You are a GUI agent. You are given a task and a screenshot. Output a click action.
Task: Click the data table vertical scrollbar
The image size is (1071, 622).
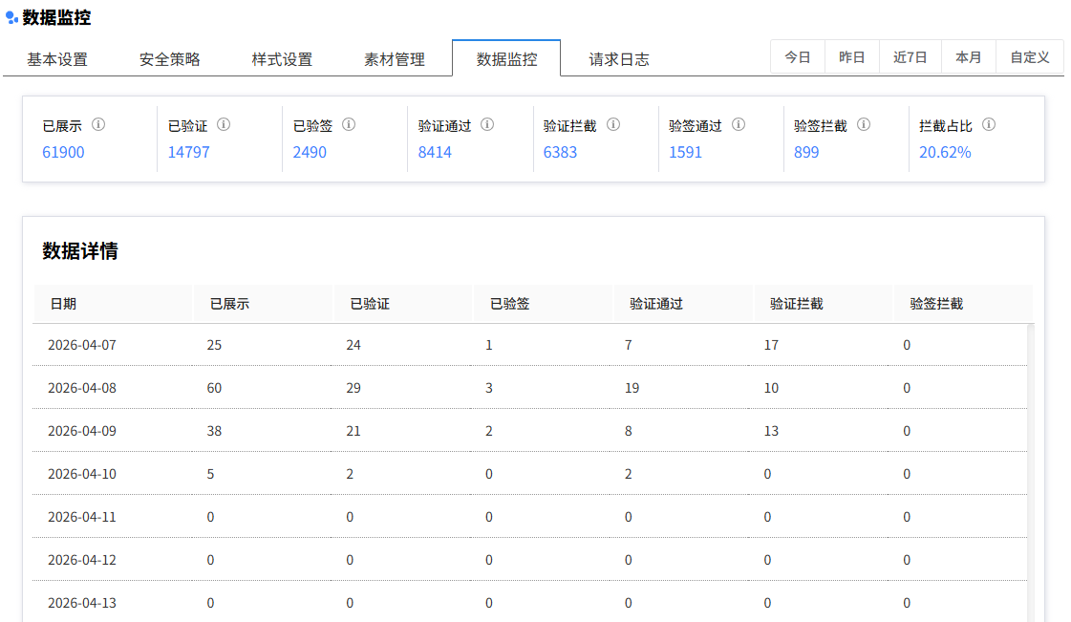1031,459
